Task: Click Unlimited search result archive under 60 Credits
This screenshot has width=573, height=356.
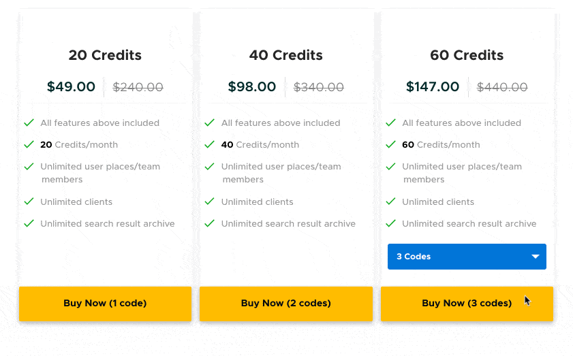Action: [469, 223]
